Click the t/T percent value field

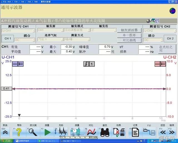point(144,47)
